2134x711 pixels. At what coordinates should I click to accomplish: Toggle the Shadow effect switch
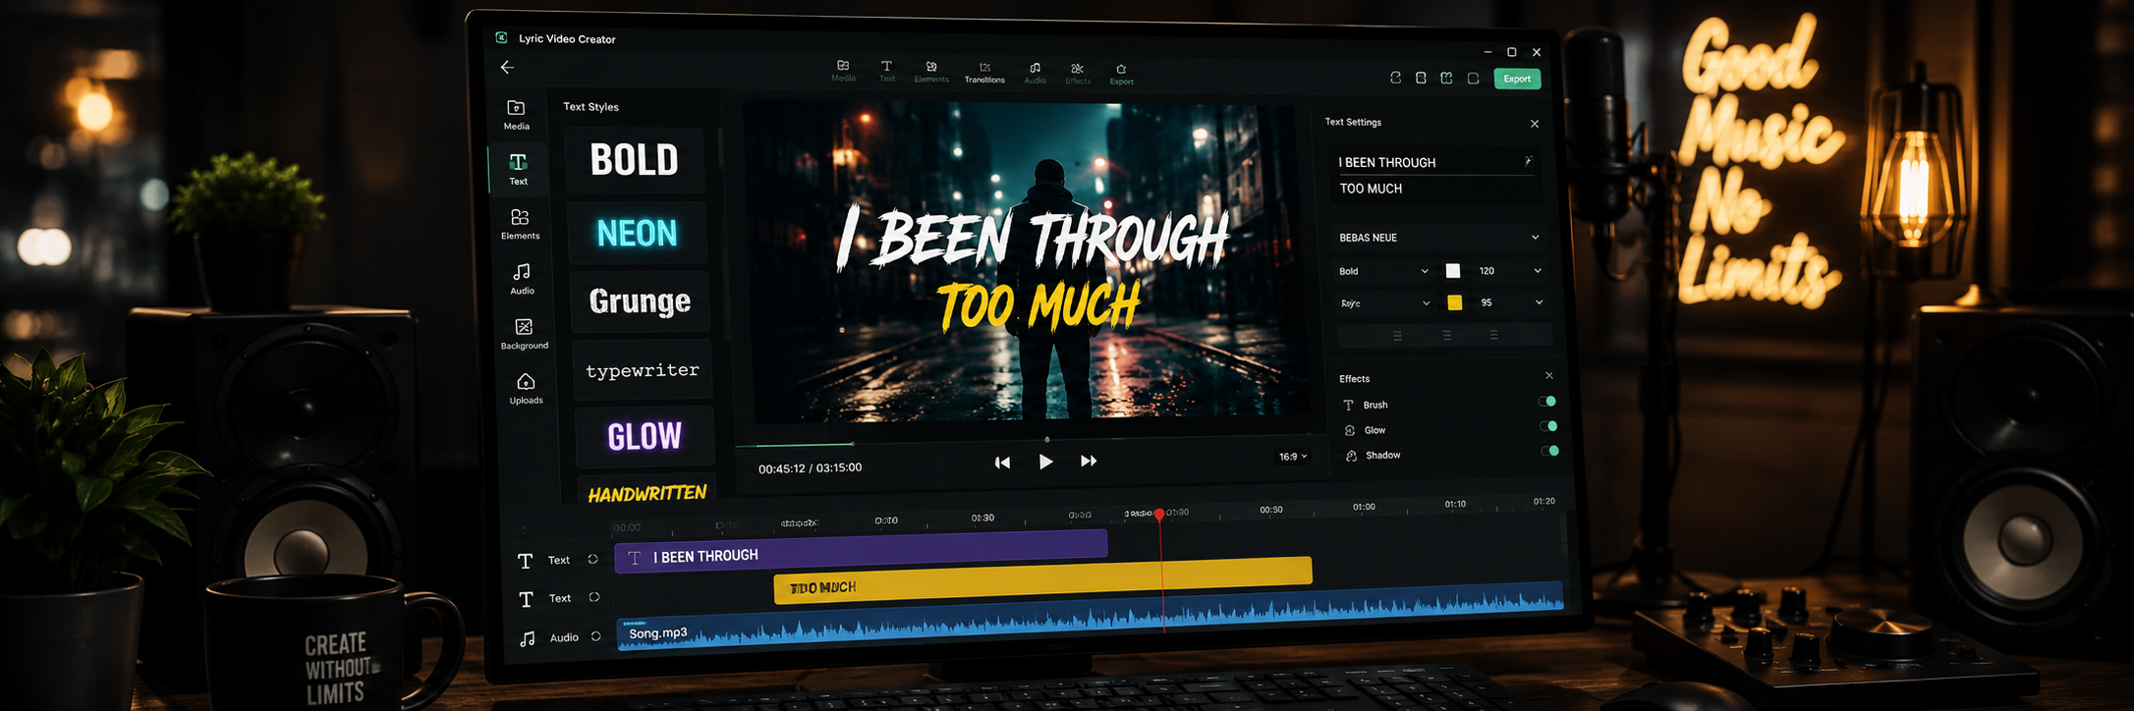[x=1550, y=451]
